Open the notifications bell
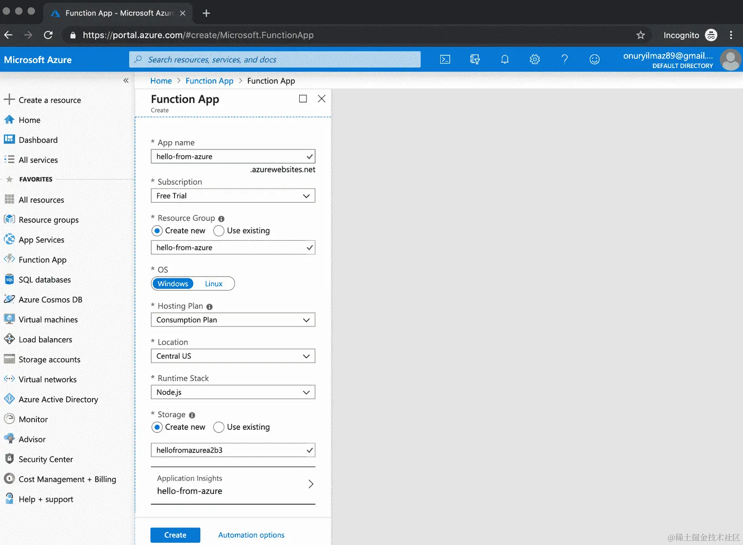743x545 pixels. (505, 59)
